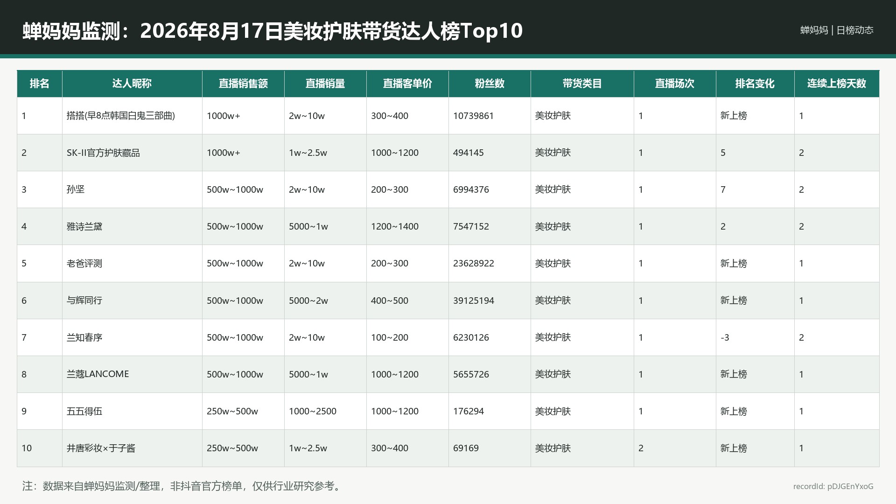Screen dimensions: 896x504
Task: Click fan count 6230126
Action: [x=471, y=337]
